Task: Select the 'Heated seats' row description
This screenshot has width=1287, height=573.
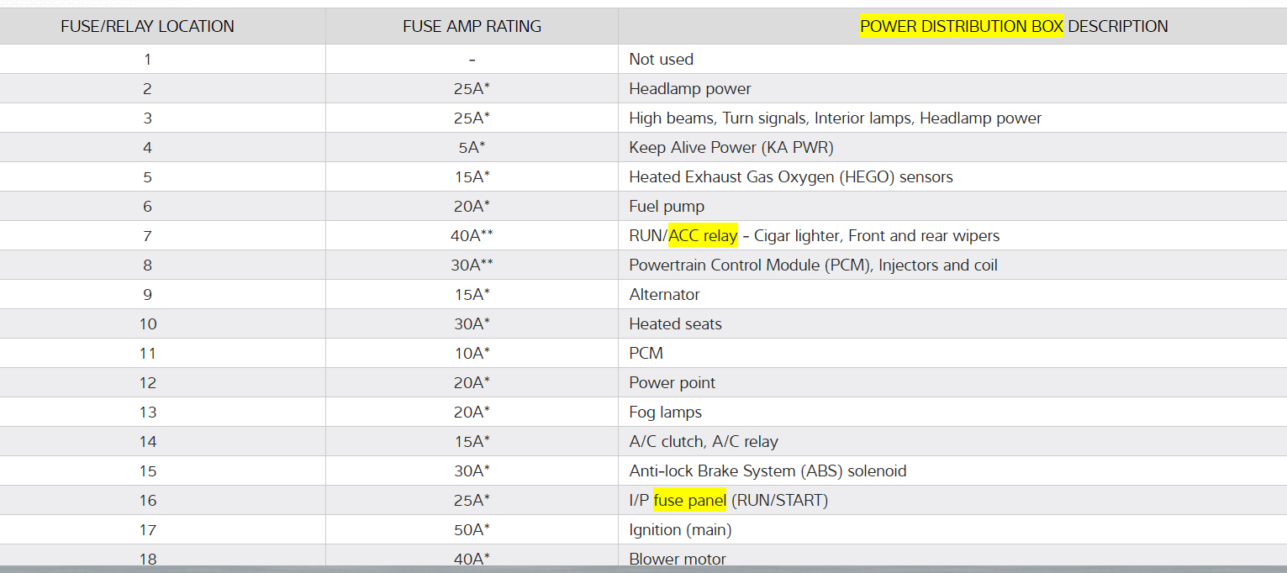Action: pyautogui.click(x=675, y=324)
